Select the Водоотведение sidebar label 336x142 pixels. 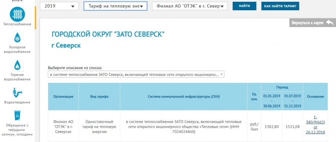pyautogui.click(x=17, y=102)
